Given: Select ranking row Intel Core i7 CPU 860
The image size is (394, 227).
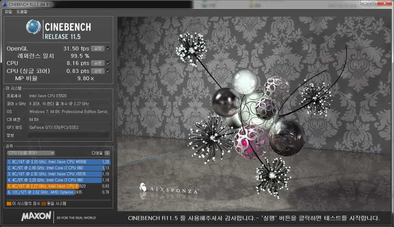Looking at the screenshot, I should coord(58,168).
